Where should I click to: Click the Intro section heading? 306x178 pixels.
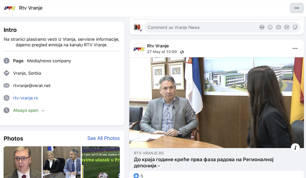[x=10, y=30]
